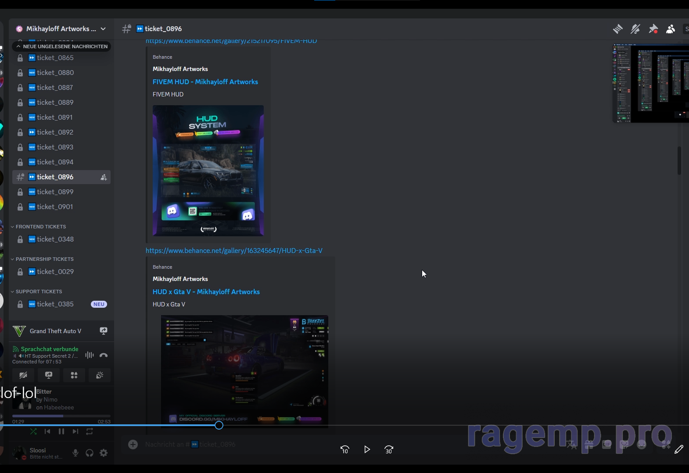This screenshot has height=473, width=689.
Task: Open Mikhayloff Artworks server dropdown
Action: pyautogui.click(x=61, y=29)
